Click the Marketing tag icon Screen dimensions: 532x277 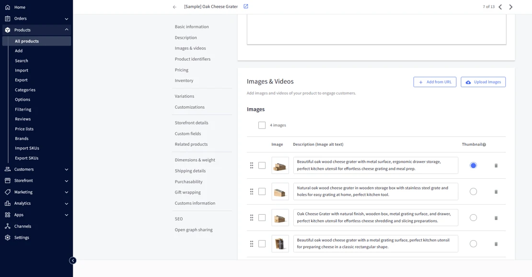pyautogui.click(x=7, y=192)
